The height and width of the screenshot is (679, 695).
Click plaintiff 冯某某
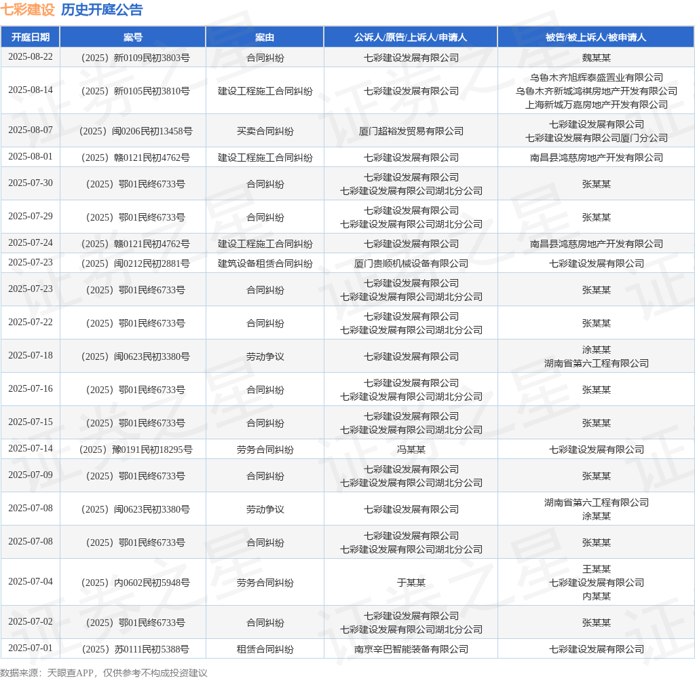click(x=411, y=449)
